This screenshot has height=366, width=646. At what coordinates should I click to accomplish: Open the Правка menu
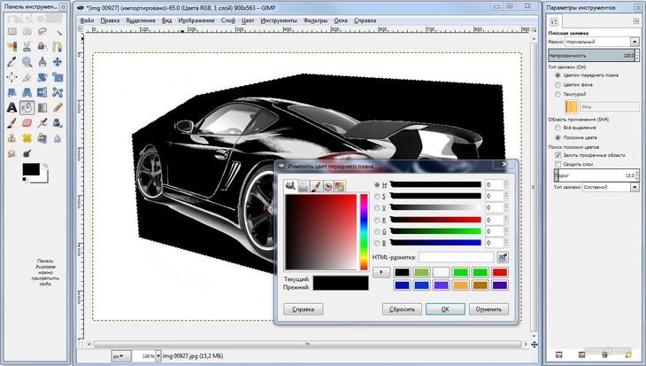pos(110,20)
